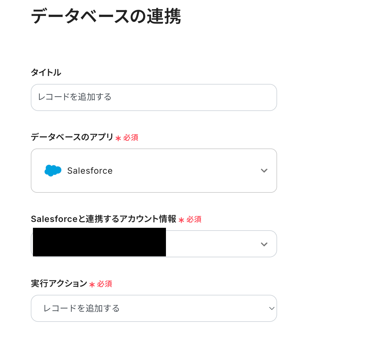Screen dimensions: 375x340
Task: Click the Salesforce cloud logo icon
Action: click(53, 170)
